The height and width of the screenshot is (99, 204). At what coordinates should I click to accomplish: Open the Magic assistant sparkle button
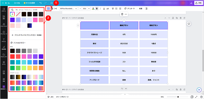pyautogui.click(x=199, y=90)
